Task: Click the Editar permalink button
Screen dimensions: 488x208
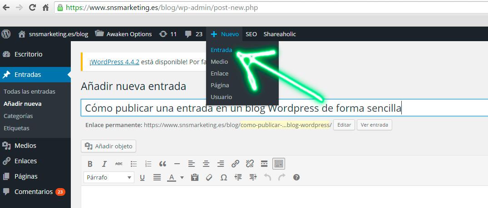Action: (x=344, y=125)
